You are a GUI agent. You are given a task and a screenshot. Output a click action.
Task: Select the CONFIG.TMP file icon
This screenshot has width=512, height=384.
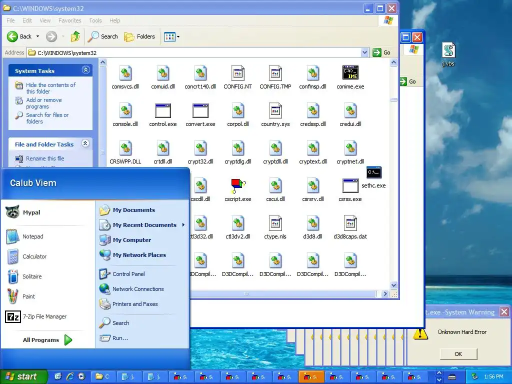click(x=275, y=73)
